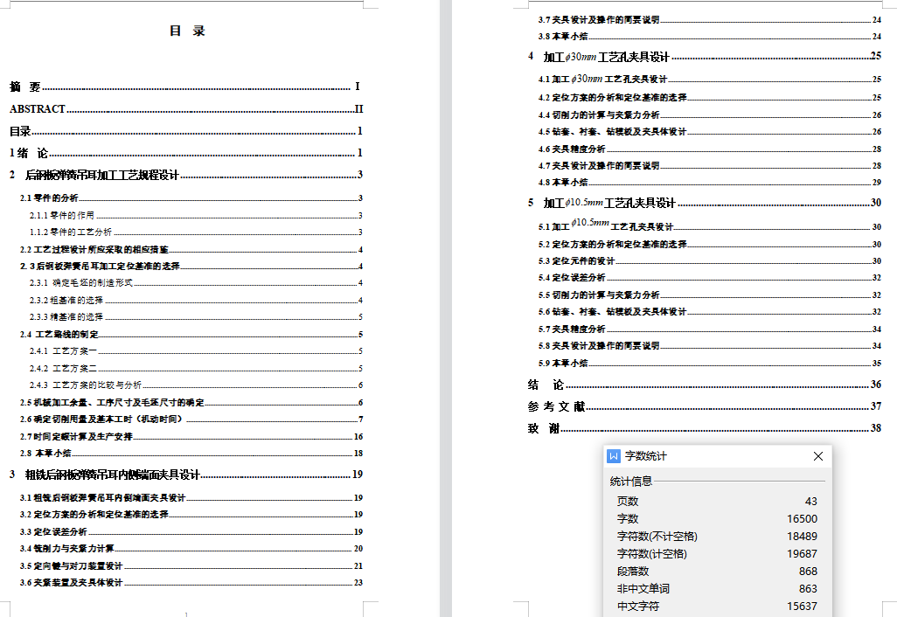The height and width of the screenshot is (617, 897).
Task: Click the 3.2 定位方案的分析 entry
Action: coord(191,514)
